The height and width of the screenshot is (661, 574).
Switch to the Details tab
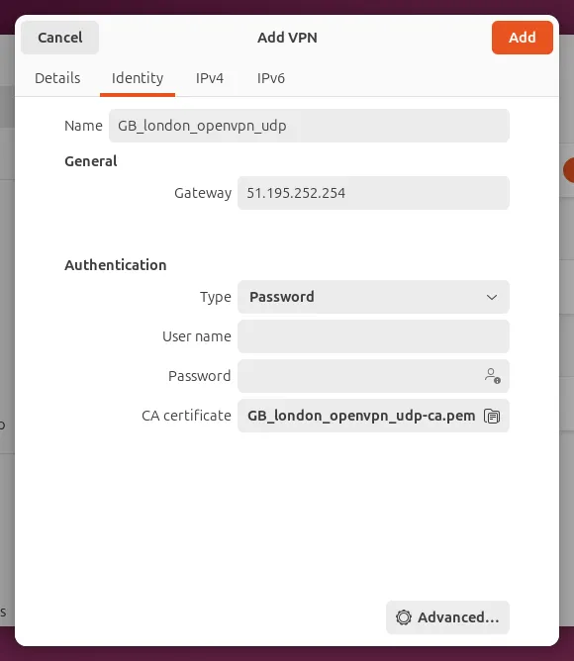tap(57, 78)
